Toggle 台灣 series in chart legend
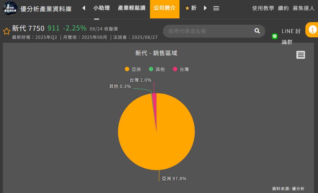318x193 pixels. pyautogui.click(x=181, y=69)
